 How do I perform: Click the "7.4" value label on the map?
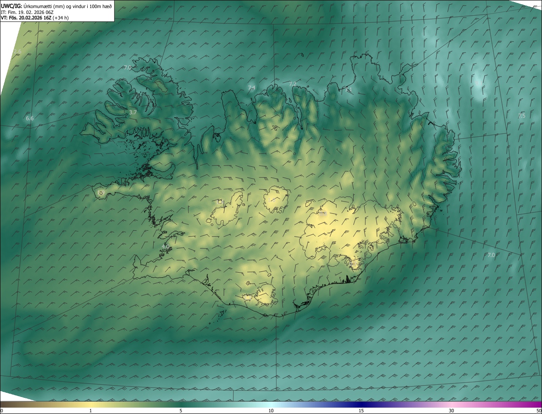click(x=252, y=88)
